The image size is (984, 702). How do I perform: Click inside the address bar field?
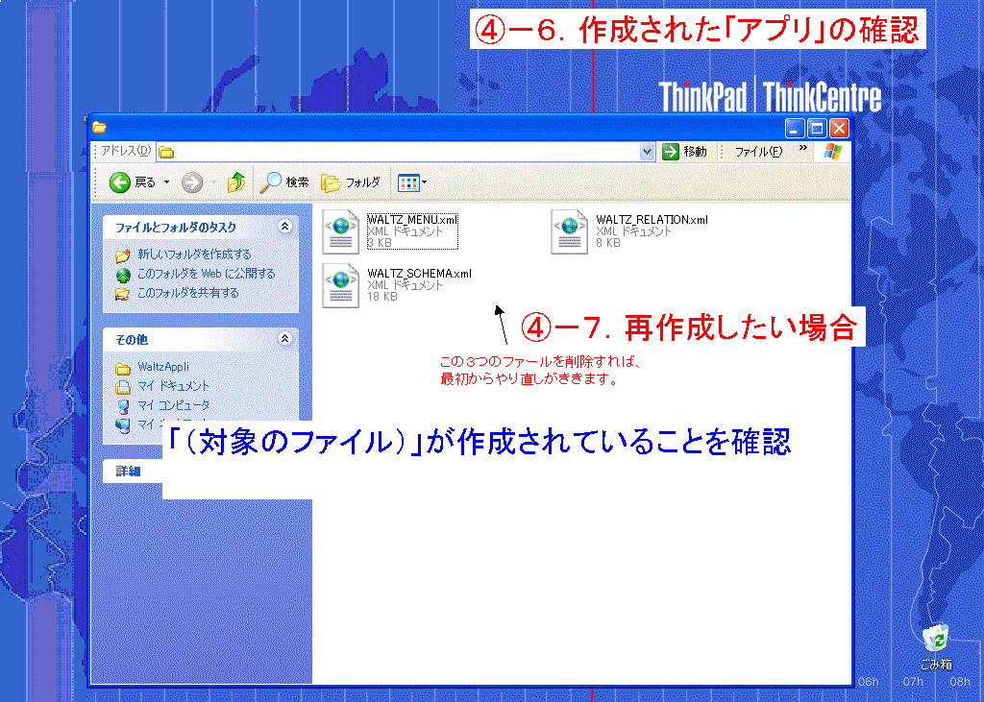click(404, 152)
